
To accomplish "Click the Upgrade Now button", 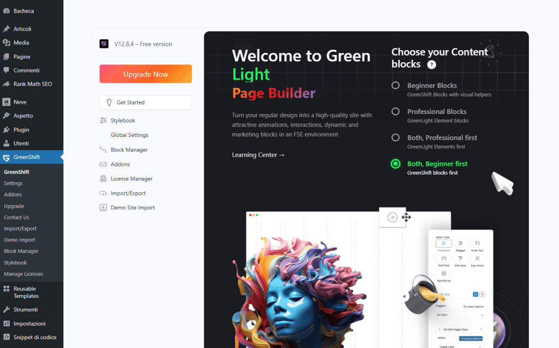I will click(145, 74).
